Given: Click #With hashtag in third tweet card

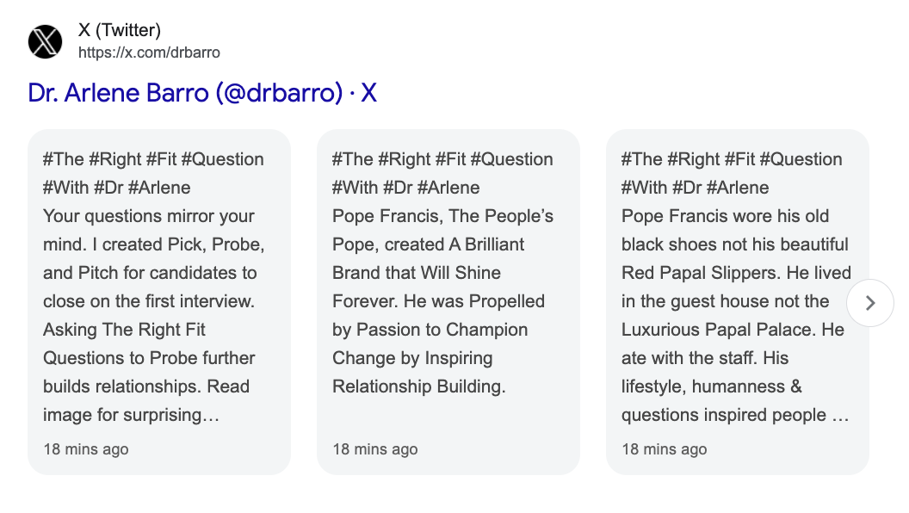Looking at the screenshot, I should [644, 188].
